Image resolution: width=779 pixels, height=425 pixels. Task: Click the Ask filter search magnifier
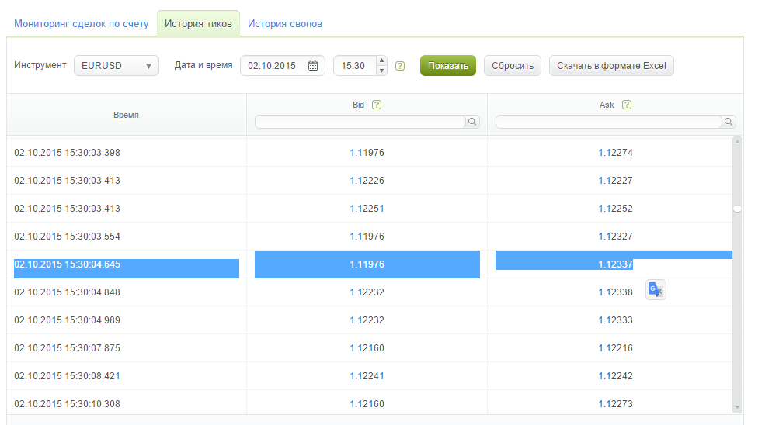(x=729, y=122)
